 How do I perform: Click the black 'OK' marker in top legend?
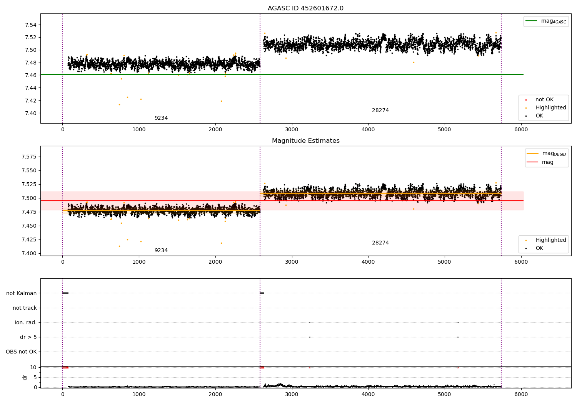(x=526, y=116)
